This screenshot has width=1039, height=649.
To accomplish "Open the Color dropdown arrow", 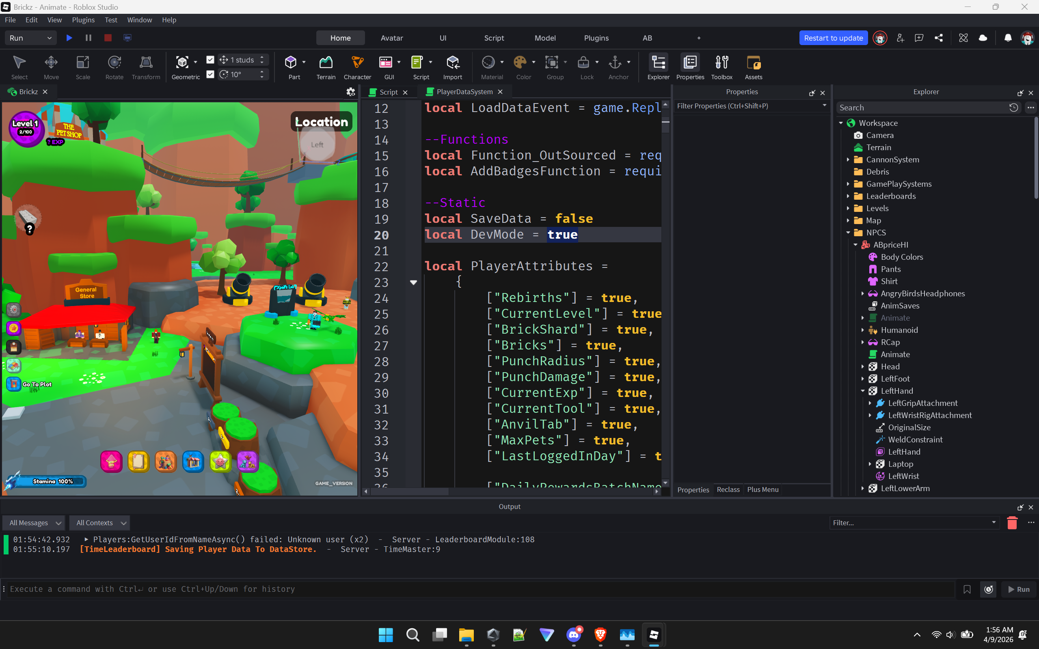I will coord(534,62).
